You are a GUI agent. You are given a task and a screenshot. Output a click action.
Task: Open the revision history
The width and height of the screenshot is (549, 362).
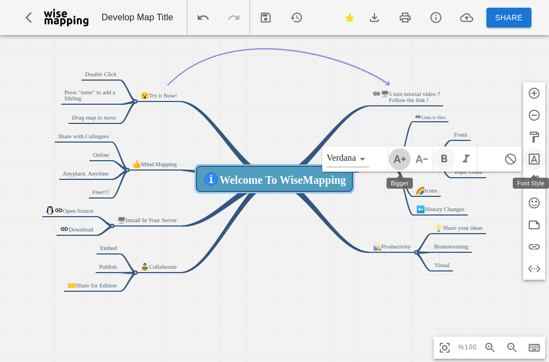[296, 18]
